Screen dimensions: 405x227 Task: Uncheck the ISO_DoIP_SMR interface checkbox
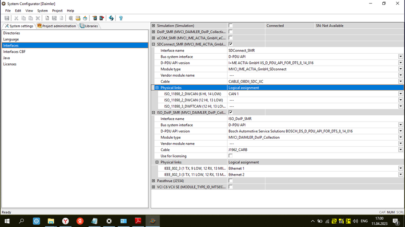coord(230,112)
